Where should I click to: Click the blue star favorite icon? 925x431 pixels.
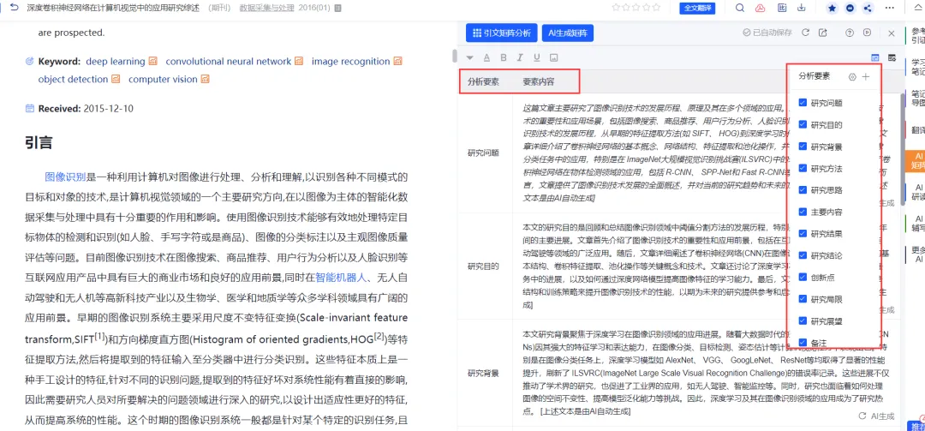pos(832,9)
